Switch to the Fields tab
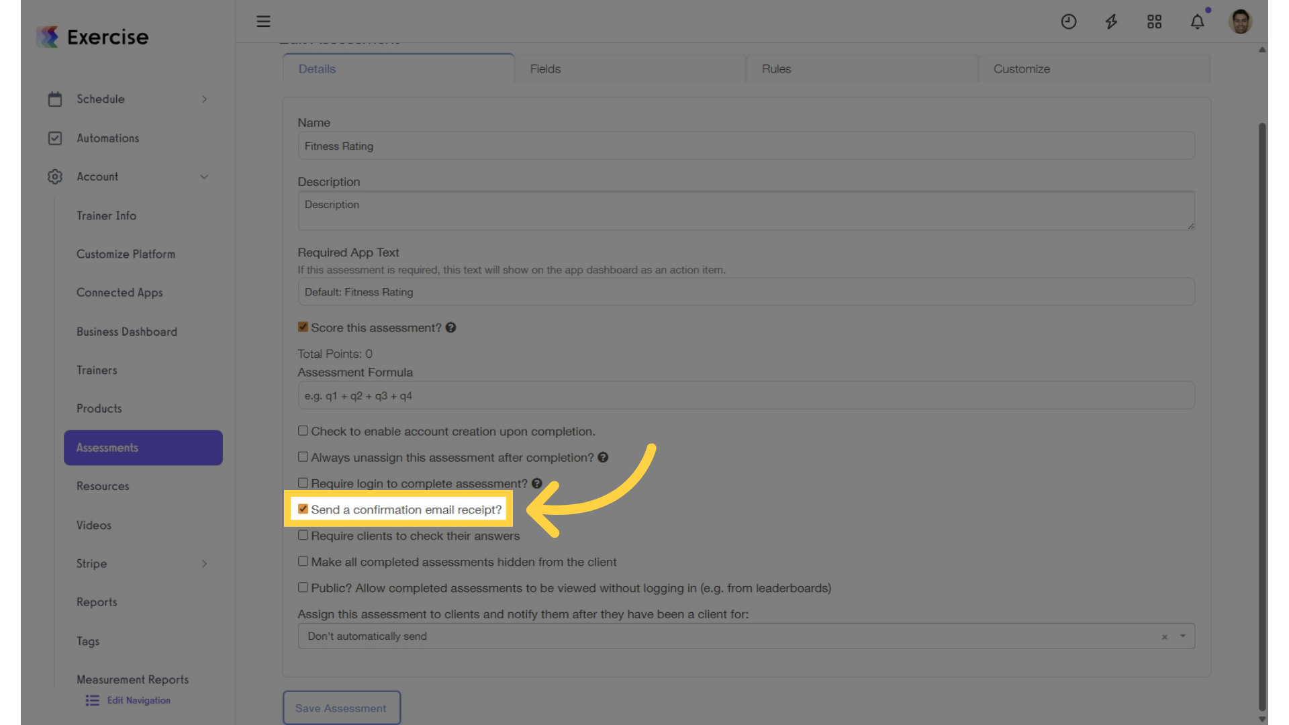1289x725 pixels. point(630,69)
